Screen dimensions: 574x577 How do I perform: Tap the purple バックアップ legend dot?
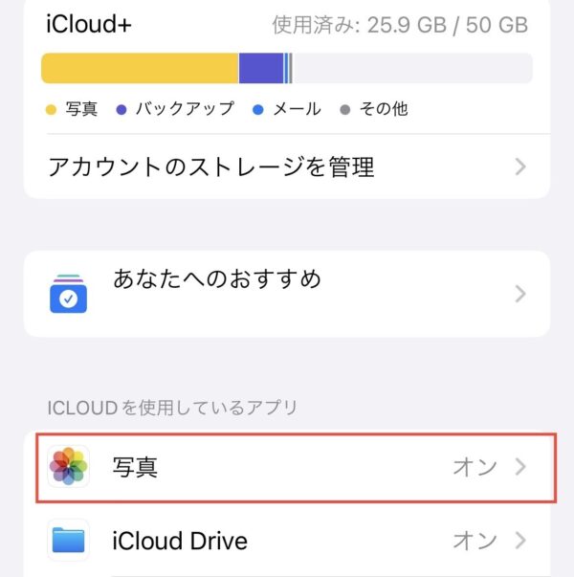121,110
